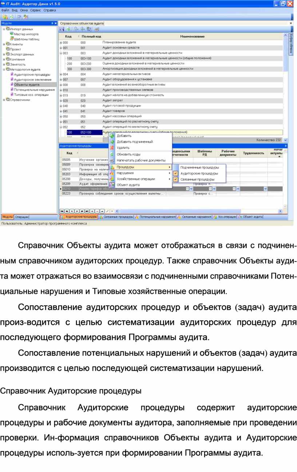The width and height of the screenshot is (297, 472).
Task: Collapse the Методология аудита tree node
Action: point(4,69)
